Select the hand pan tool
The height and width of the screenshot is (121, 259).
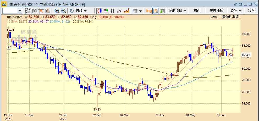28,11
